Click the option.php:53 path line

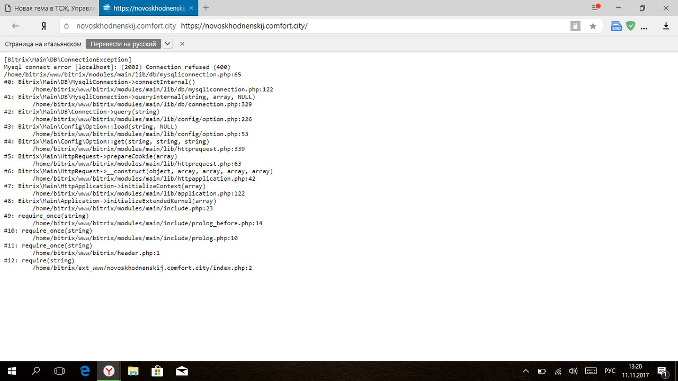[x=140, y=134]
